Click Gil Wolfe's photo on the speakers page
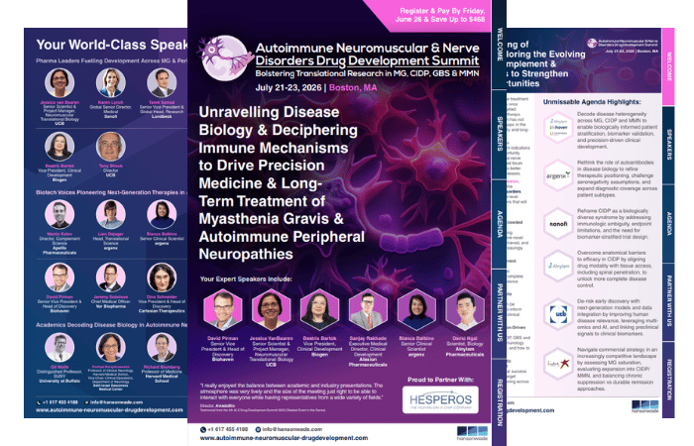 (x=59, y=347)
